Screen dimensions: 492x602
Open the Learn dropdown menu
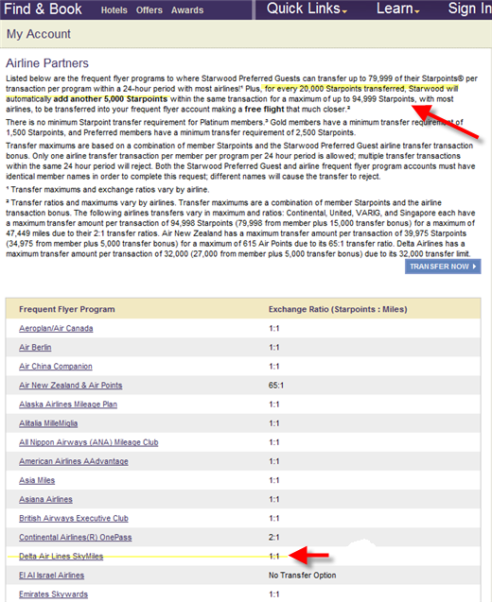coord(397,9)
